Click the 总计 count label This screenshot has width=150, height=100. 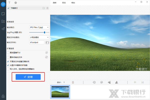[x=59, y=82]
